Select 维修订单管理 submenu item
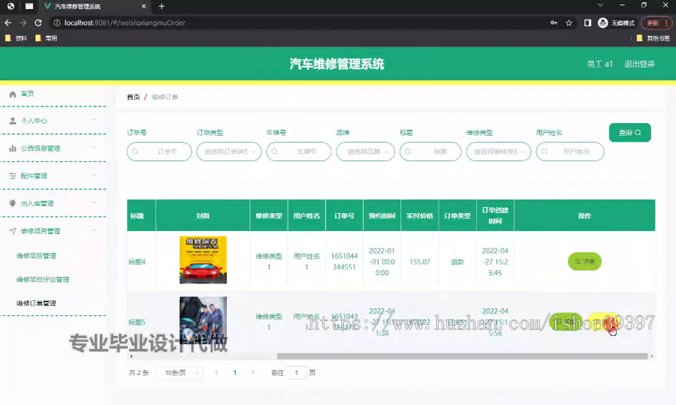Viewport: 676px width, 405px height. click(36, 303)
